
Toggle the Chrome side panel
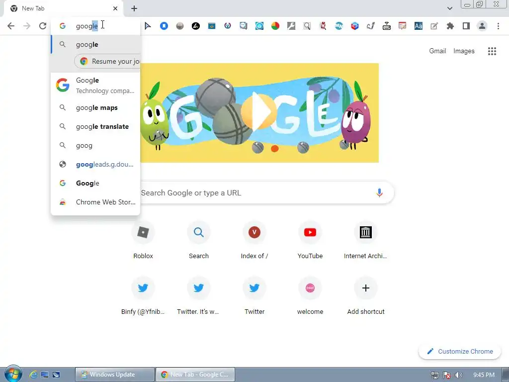click(466, 26)
